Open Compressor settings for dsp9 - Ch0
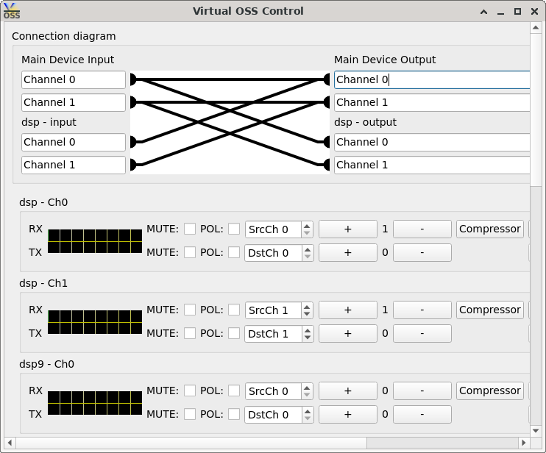Viewport: 546px width, 453px height. coord(490,390)
